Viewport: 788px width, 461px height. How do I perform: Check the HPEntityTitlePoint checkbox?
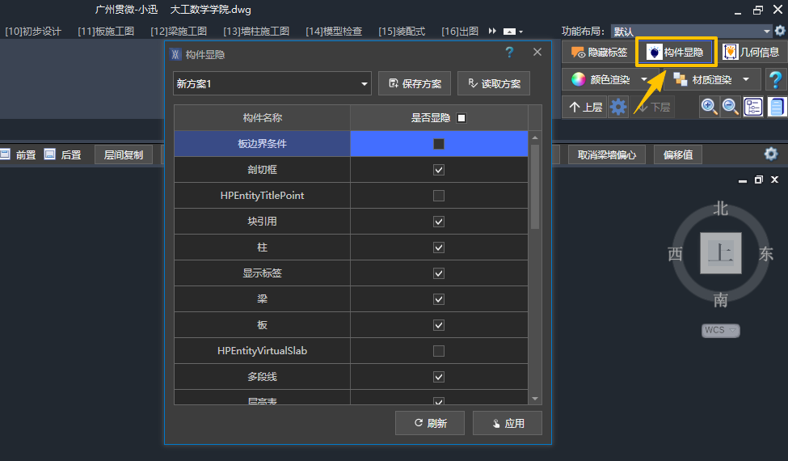tap(439, 196)
